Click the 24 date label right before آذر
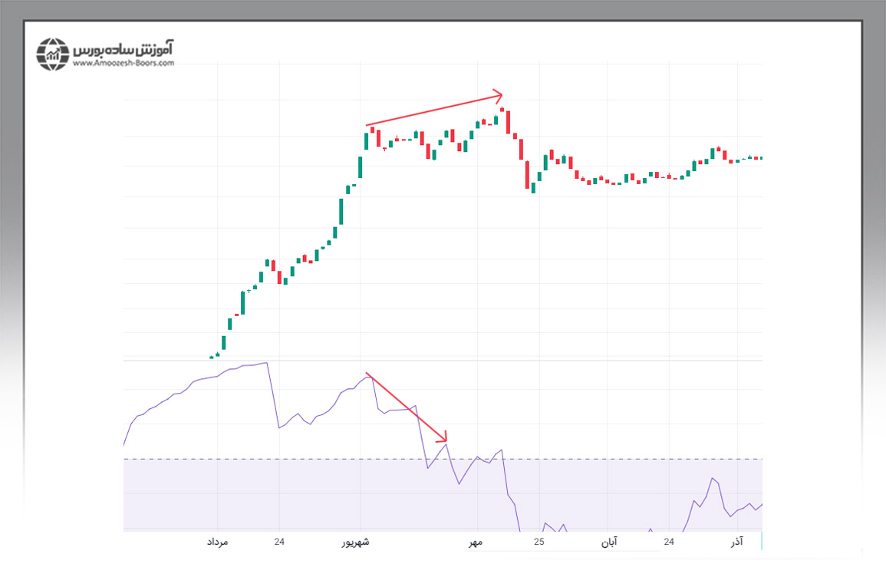886x567 pixels. pyautogui.click(x=669, y=542)
